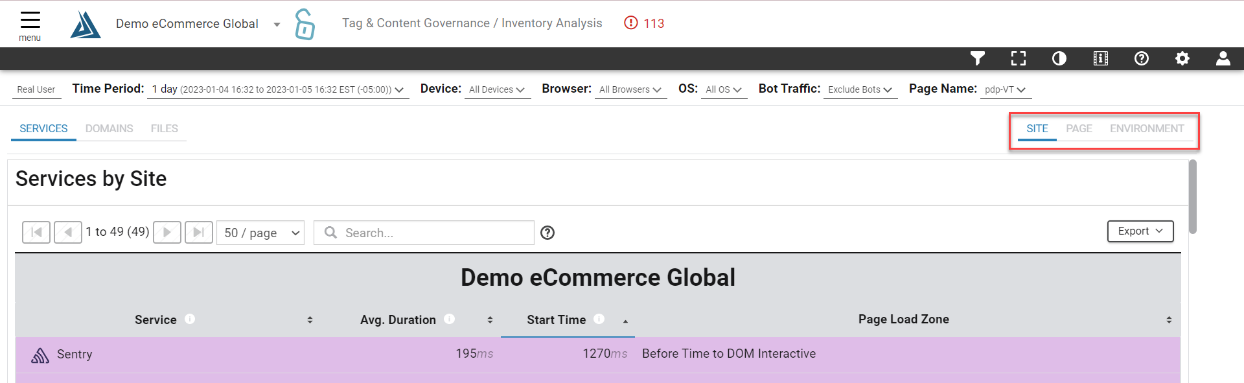Sort by Service column arrows
Viewport: 1244px width, 383px height.
click(310, 320)
